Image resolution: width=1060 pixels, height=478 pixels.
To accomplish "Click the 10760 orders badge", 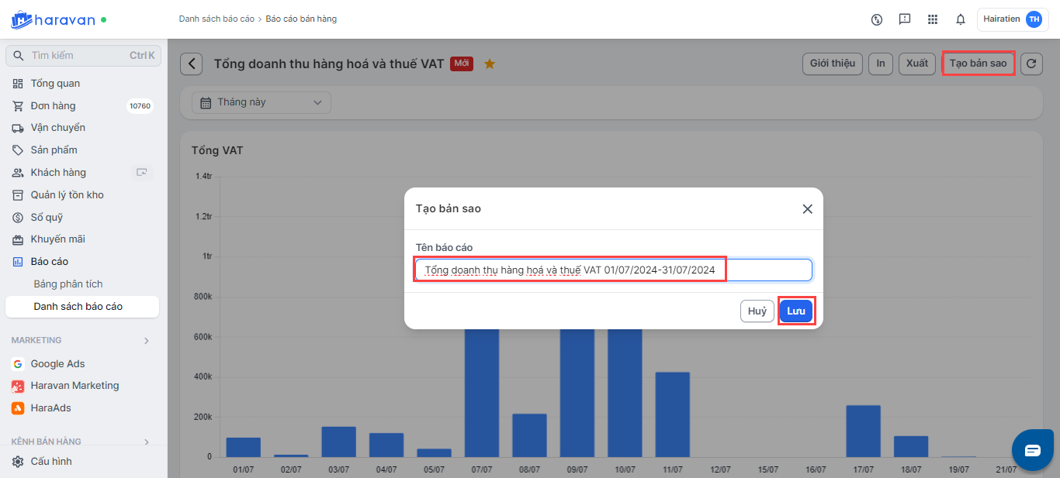I will [x=140, y=106].
